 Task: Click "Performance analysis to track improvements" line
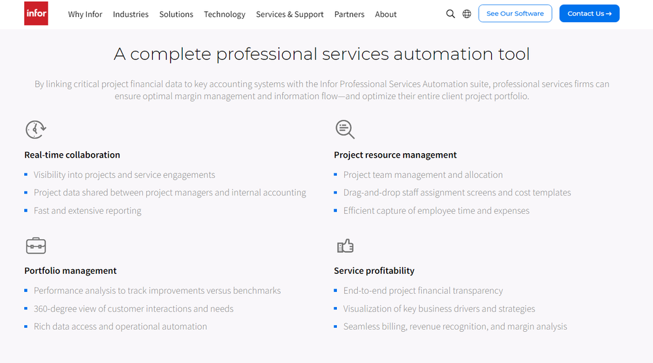click(x=157, y=291)
